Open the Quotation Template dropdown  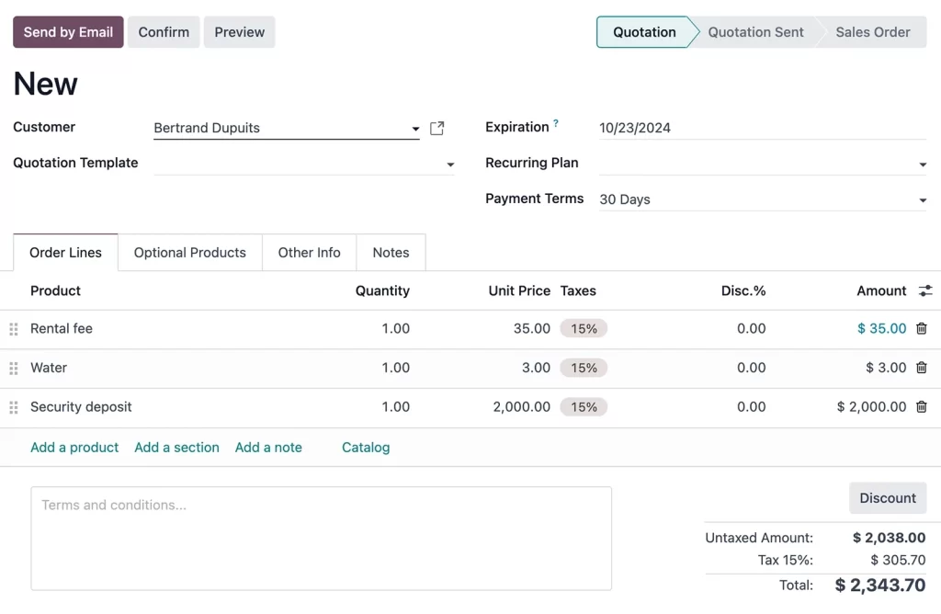[450, 165]
